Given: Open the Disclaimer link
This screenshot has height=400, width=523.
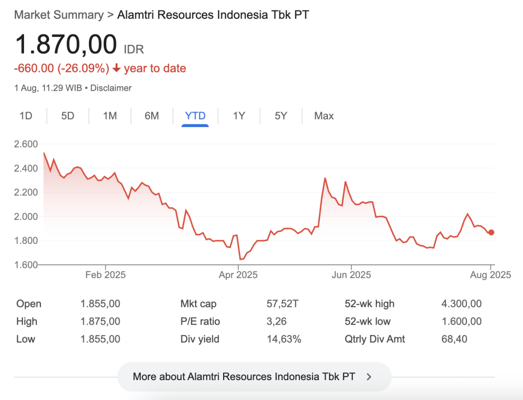Looking at the screenshot, I should tap(111, 88).
